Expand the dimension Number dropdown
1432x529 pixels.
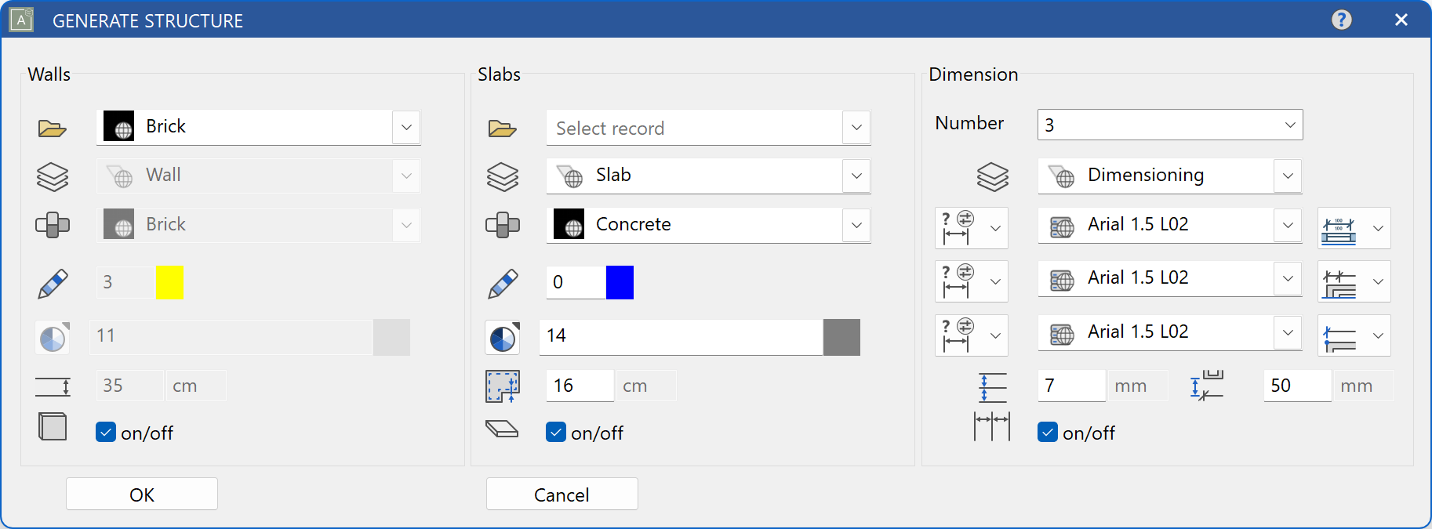click(1289, 125)
